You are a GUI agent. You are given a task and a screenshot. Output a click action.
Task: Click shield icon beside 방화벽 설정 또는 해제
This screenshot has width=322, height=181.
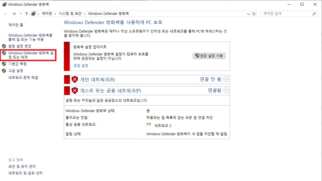(4, 53)
